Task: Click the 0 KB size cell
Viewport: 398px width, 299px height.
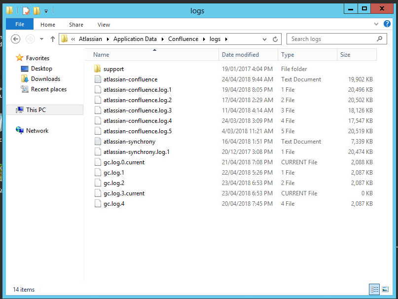Action: coord(367,193)
